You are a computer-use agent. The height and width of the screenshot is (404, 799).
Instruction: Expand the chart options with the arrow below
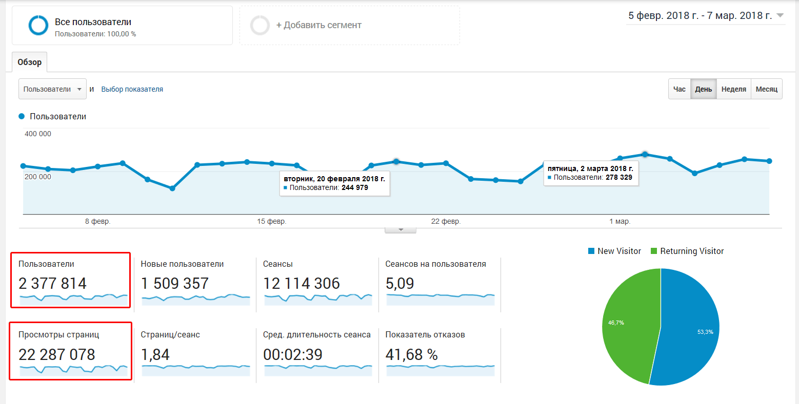tap(400, 229)
